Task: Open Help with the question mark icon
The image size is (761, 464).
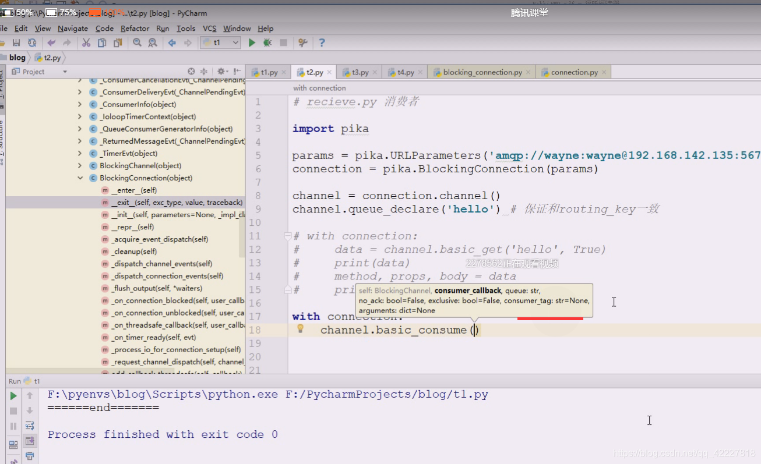Action: [322, 42]
